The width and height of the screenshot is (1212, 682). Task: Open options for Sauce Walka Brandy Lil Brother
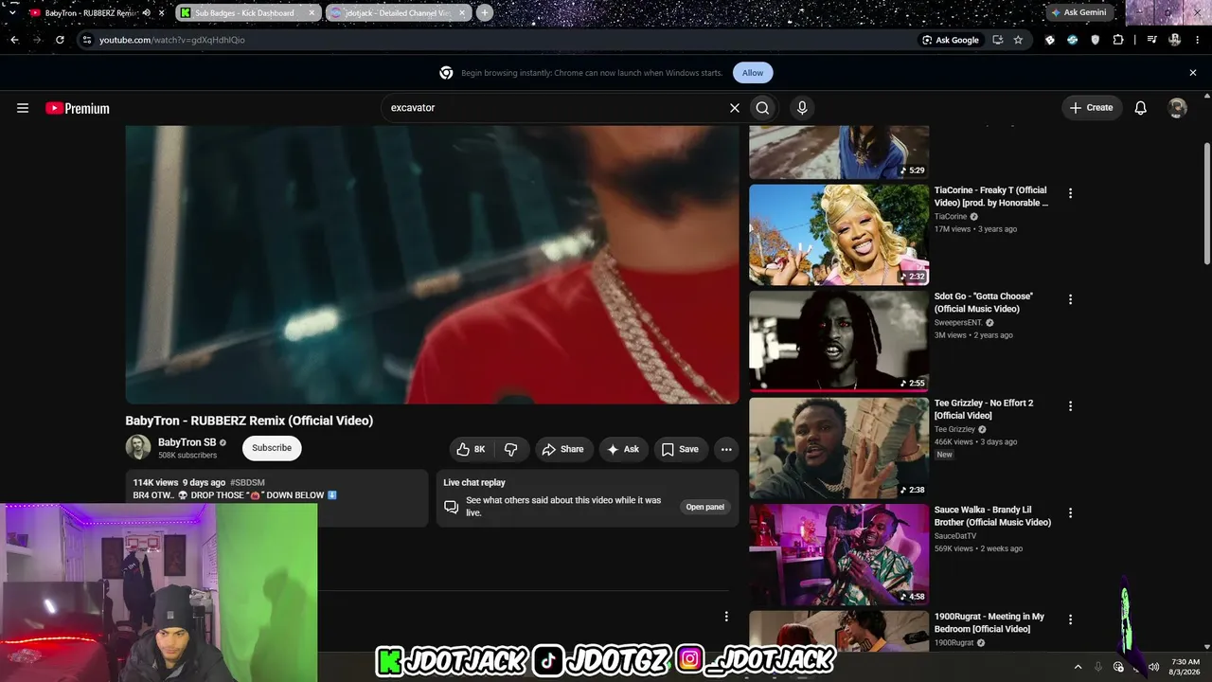1071,513
